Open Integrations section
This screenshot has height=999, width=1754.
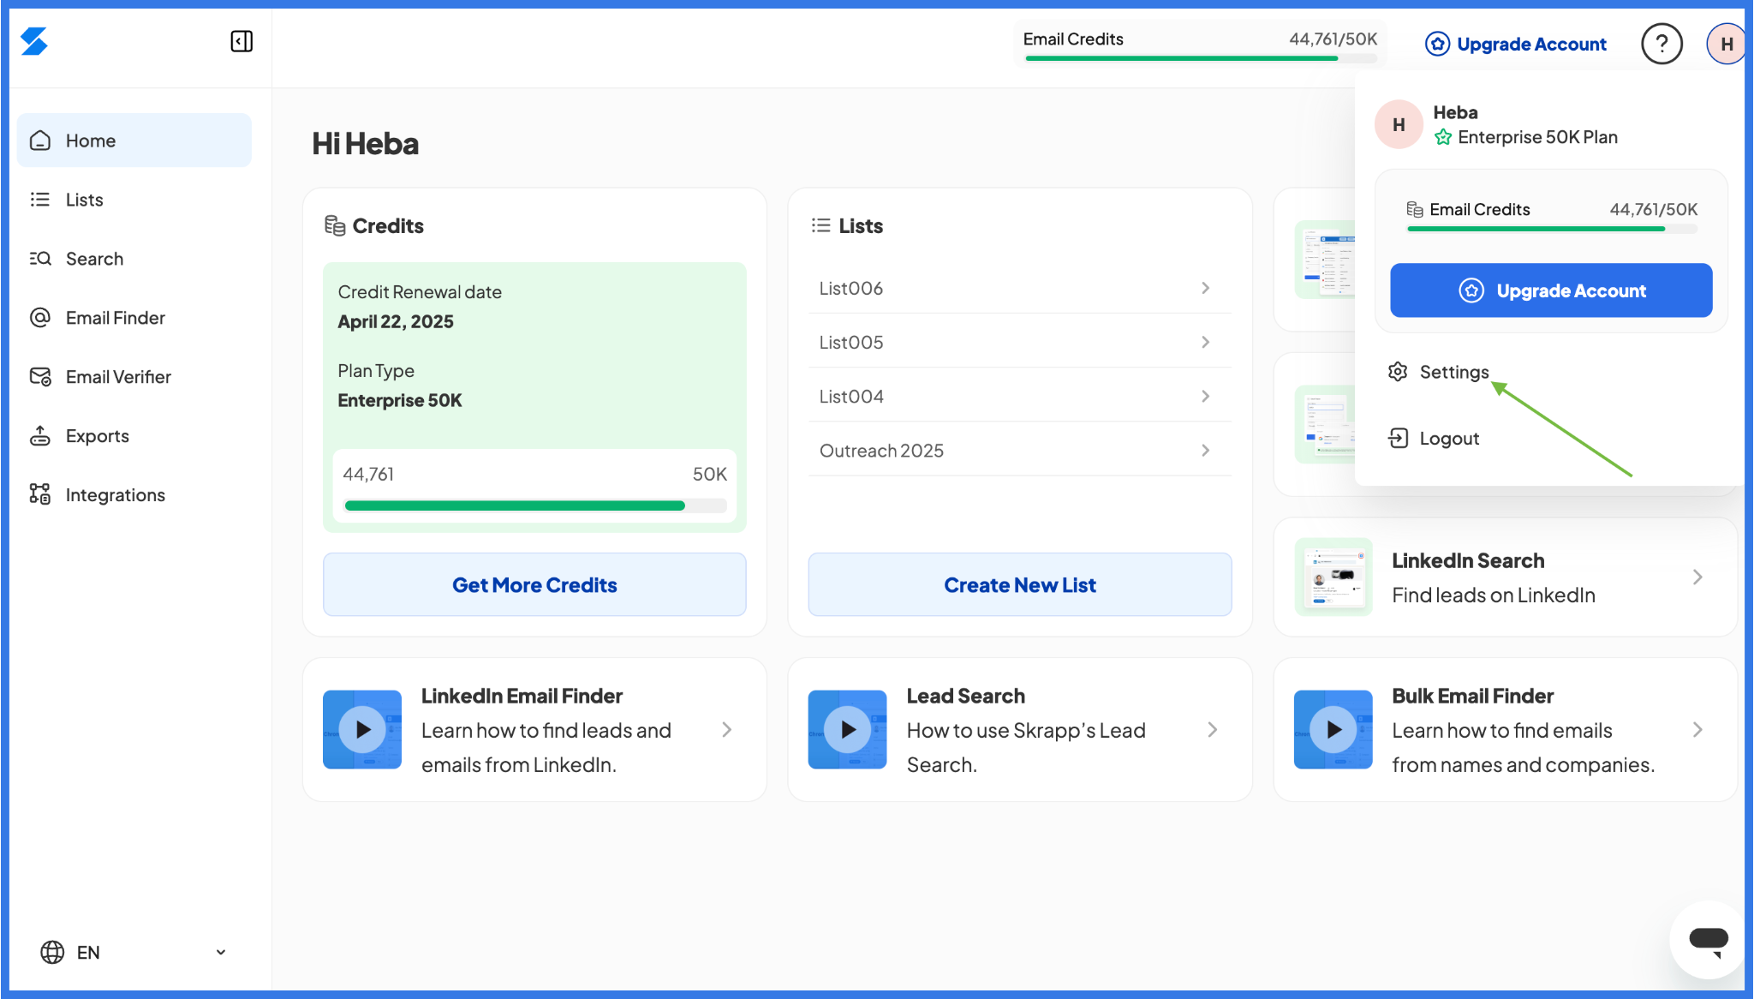tap(134, 495)
